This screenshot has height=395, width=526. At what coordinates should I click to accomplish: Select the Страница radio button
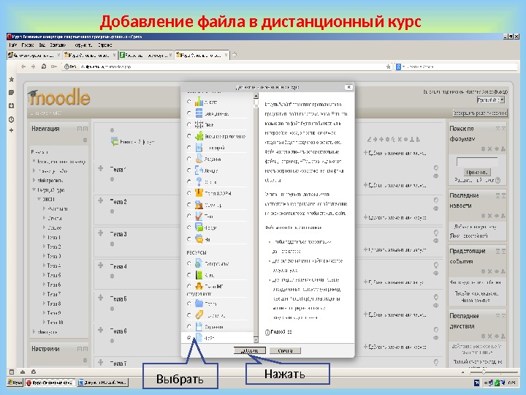coord(189,326)
